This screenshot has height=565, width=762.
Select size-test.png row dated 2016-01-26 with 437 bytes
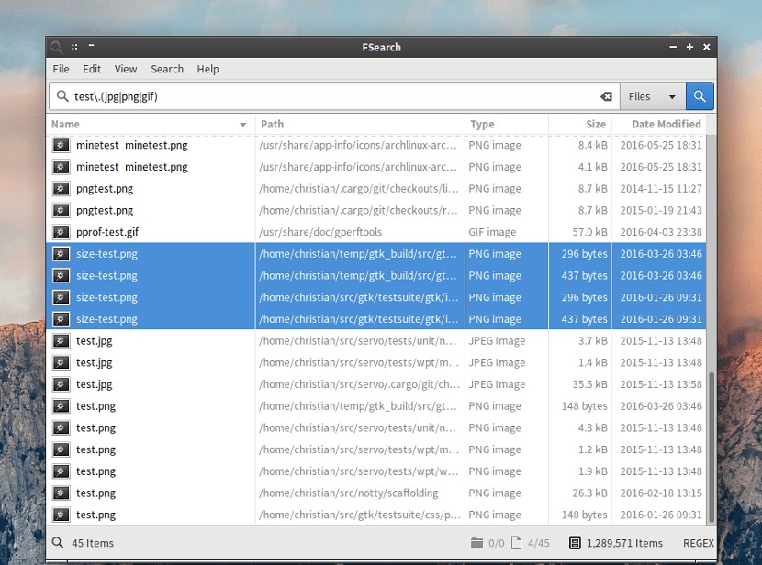click(376, 319)
